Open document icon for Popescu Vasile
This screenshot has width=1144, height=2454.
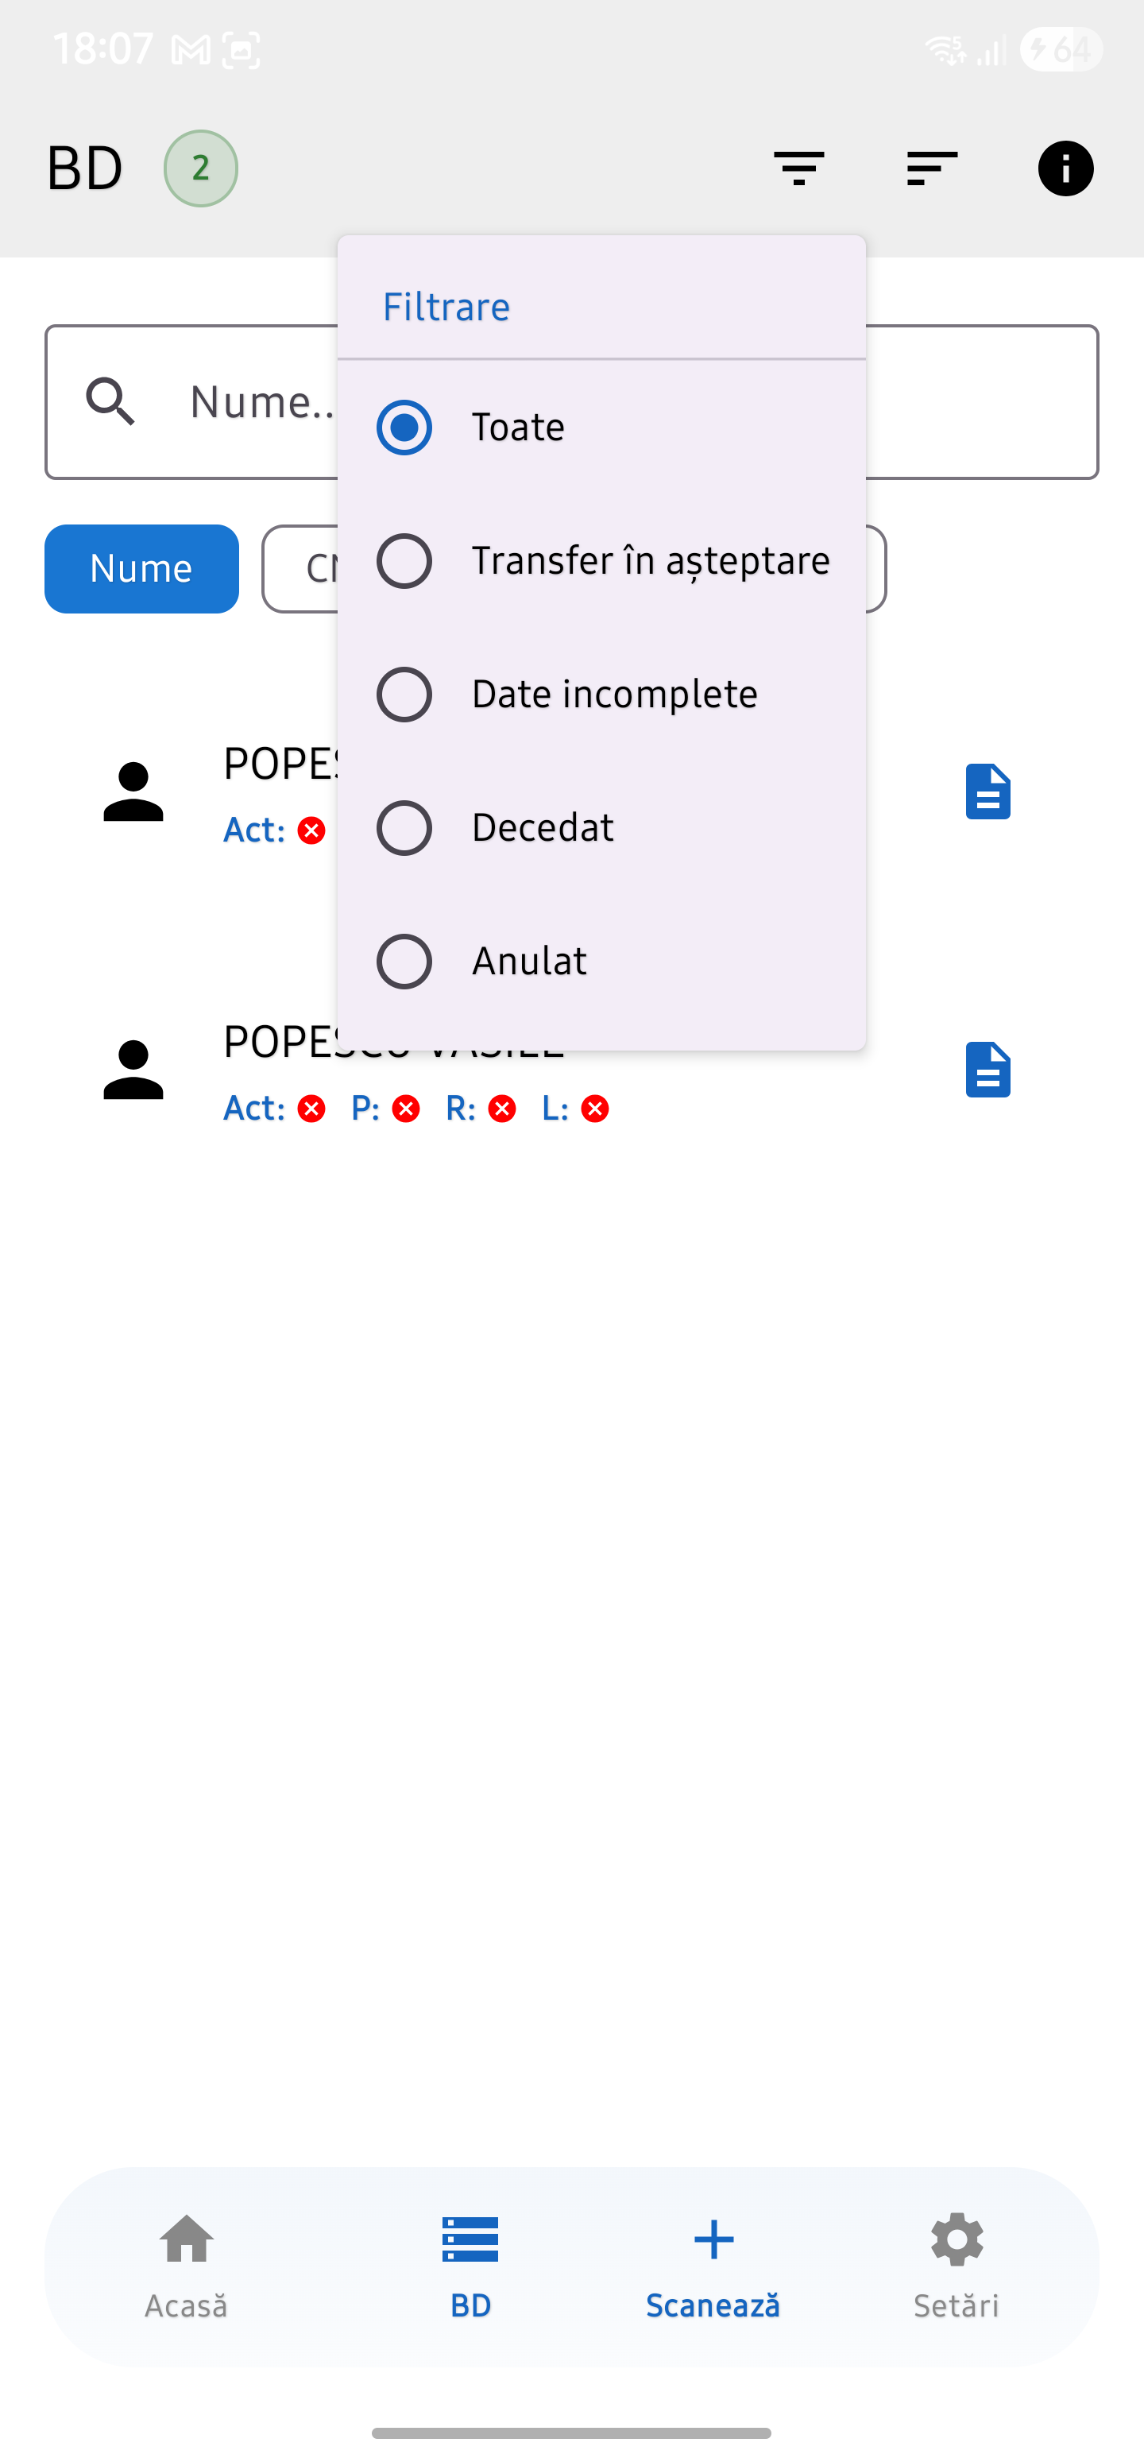(987, 1069)
